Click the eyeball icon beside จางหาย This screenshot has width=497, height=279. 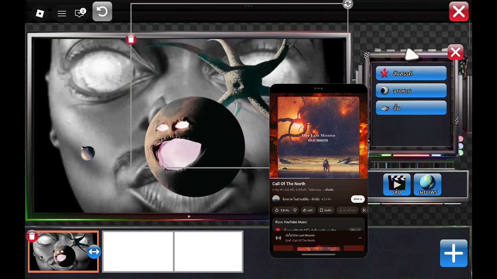click(x=384, y=91)
